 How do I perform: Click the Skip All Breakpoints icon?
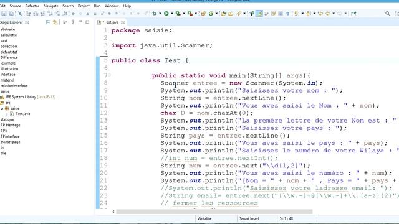coord(19,14)
